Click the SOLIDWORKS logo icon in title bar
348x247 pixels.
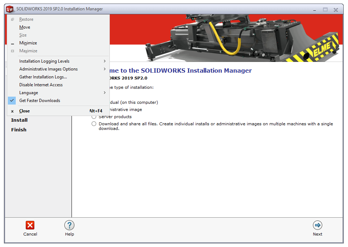[10, 9]
